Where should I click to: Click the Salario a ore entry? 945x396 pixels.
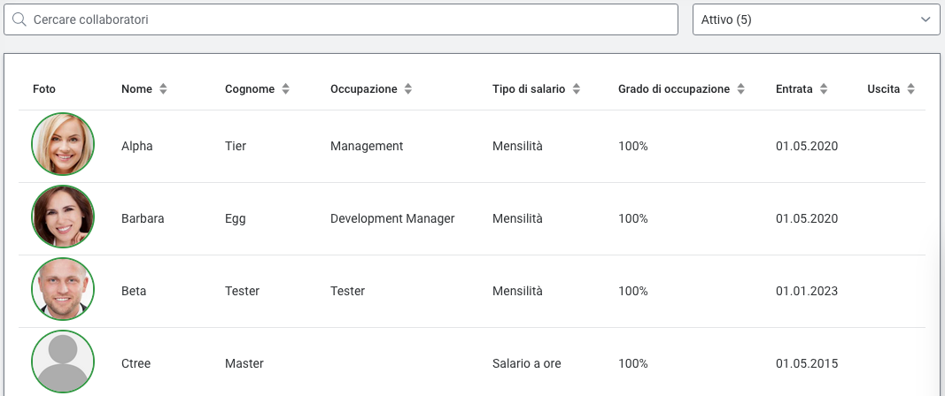tap(526, 363)
